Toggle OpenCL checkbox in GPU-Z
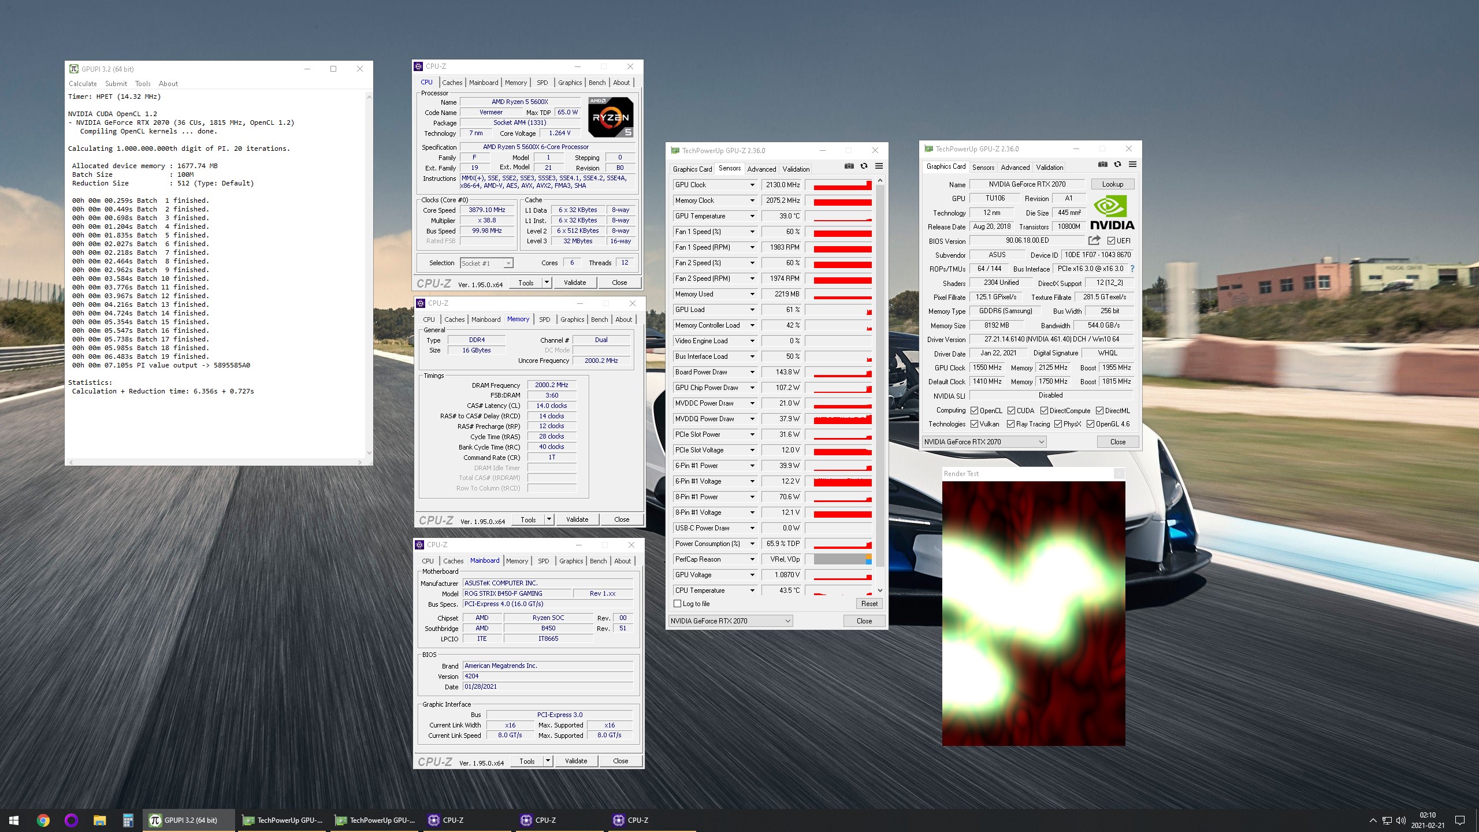This screenshot has height=832, width=1479. pos(975,411)
